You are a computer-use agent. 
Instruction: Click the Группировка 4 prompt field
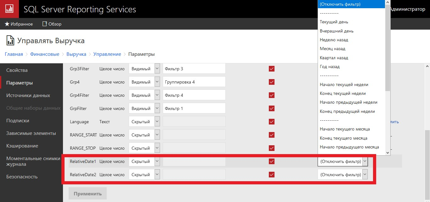pos(194,82)
